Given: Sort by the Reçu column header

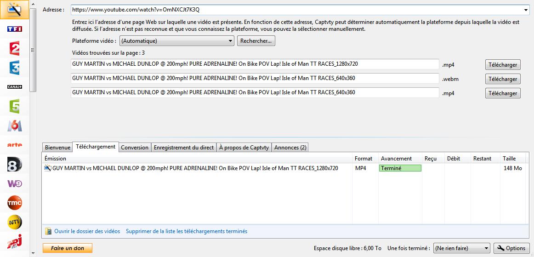Looking at the screenshot, I should (433, 159).
